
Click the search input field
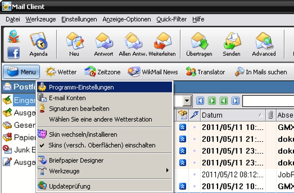268,101
